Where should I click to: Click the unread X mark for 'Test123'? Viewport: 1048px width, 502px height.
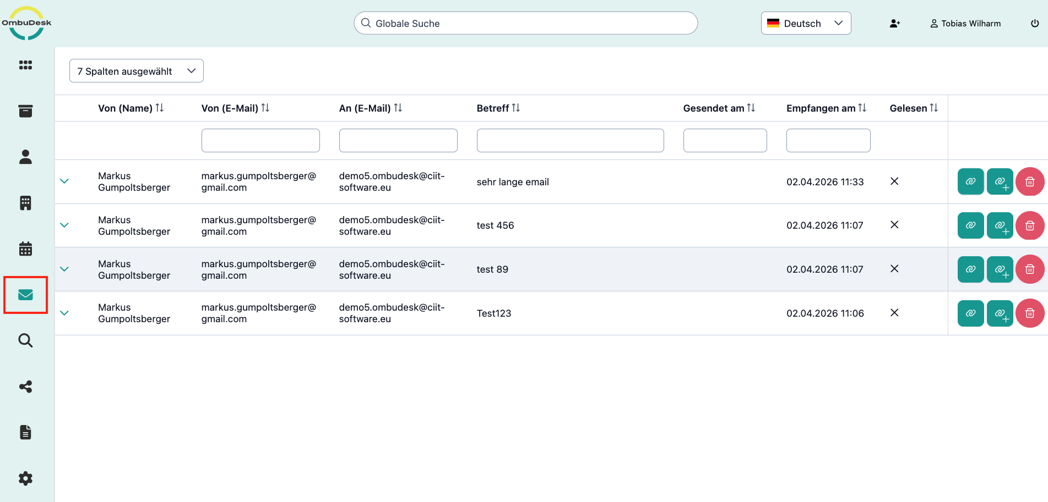click(x=894, y=312)
